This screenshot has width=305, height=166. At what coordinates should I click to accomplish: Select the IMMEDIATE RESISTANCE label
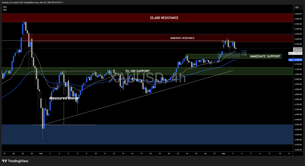(x=182, y=38)
